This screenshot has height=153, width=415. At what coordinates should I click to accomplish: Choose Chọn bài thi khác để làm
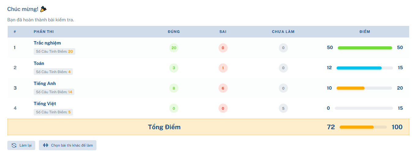point(68,145)
